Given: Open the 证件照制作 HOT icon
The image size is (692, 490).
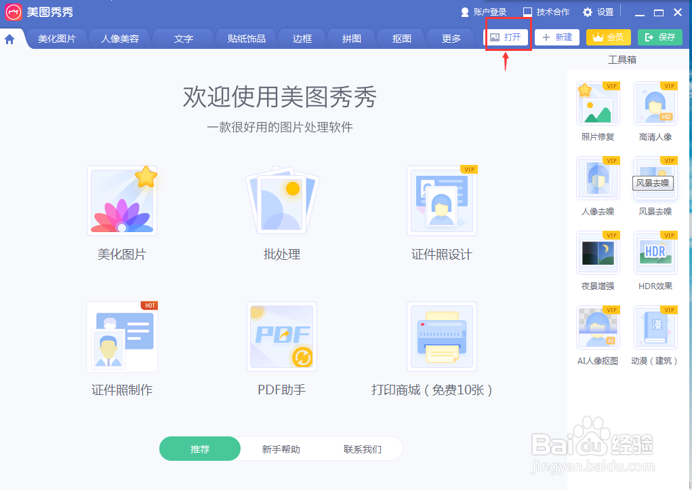Looking at the screenshot, I should 122,337.
